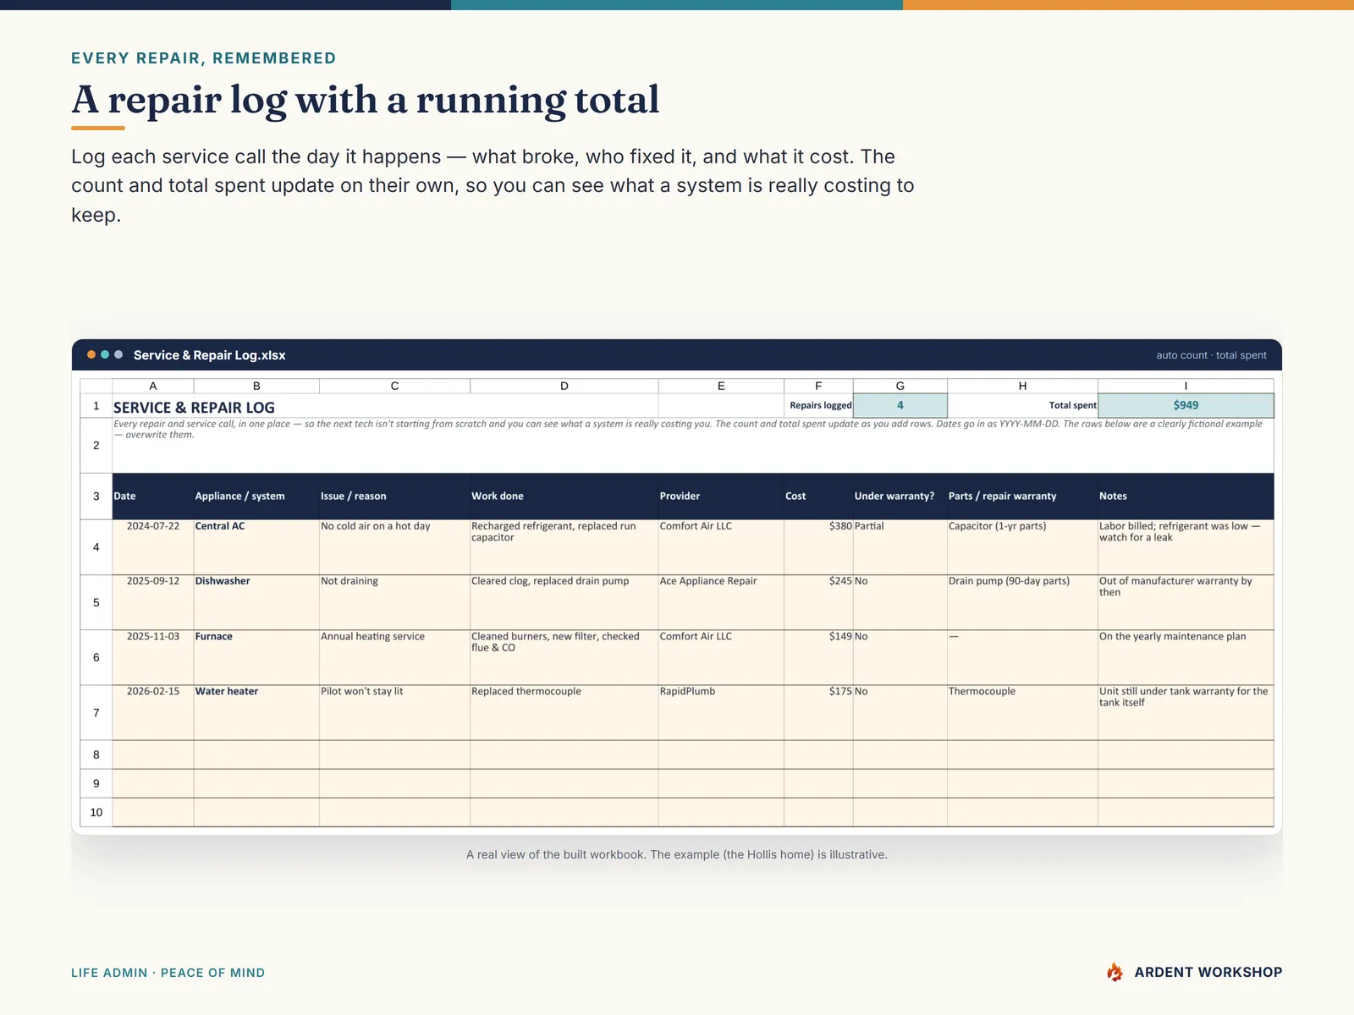
Task: Select the Dishwasher cell
Action: [x=256, y=602]
